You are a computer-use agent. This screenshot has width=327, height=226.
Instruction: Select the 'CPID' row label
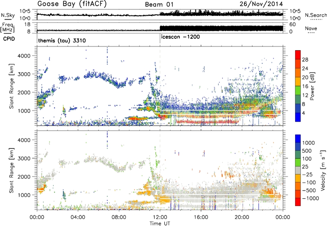[9, 39]
